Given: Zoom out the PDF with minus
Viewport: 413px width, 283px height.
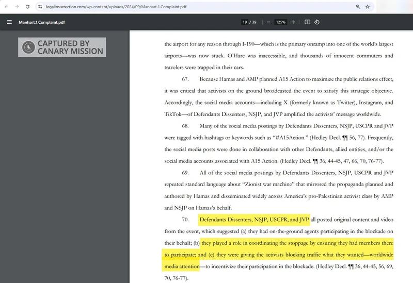Looking at the screenshot, I should (268, 22).
